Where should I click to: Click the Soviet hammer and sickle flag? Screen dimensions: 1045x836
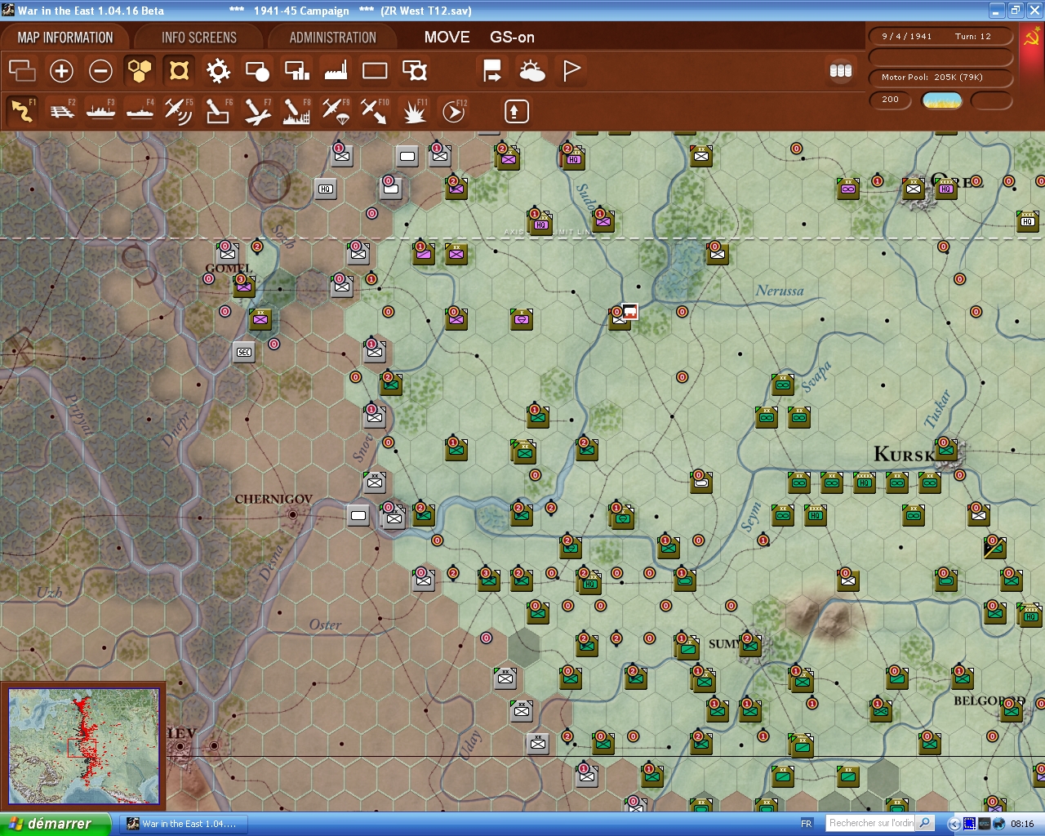(x=1032, y=38)
